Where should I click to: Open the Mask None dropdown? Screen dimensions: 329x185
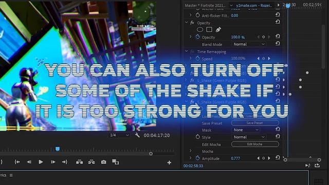(x=246, y=130)
